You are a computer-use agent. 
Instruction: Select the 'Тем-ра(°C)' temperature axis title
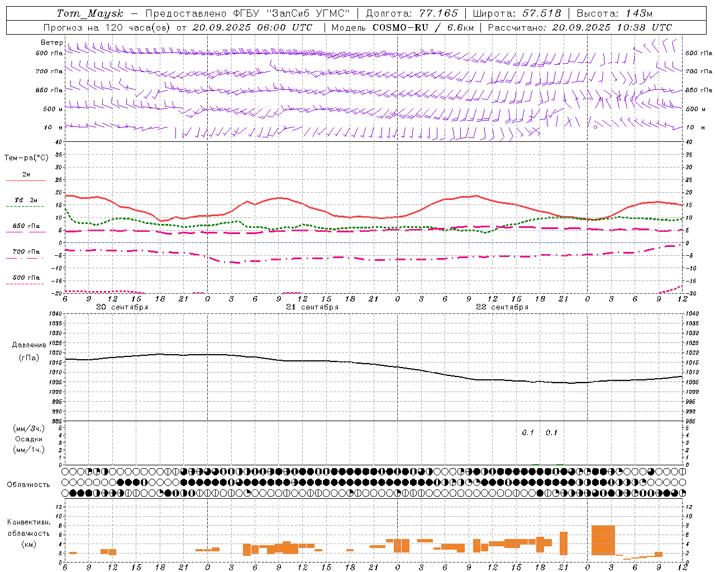coord(26,158)
